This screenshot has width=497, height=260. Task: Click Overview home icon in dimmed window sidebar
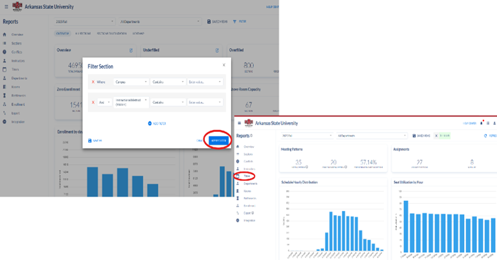5,34
